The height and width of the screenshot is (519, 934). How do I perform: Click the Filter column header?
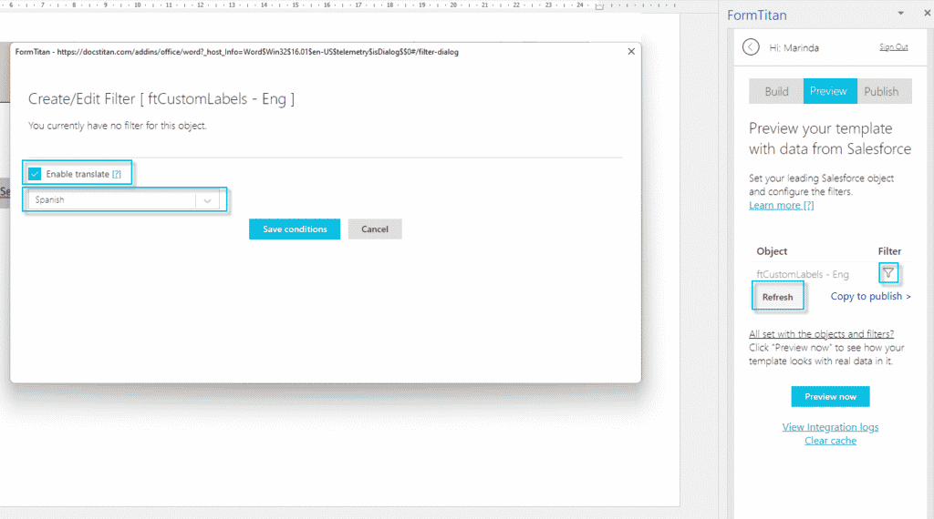889,251
